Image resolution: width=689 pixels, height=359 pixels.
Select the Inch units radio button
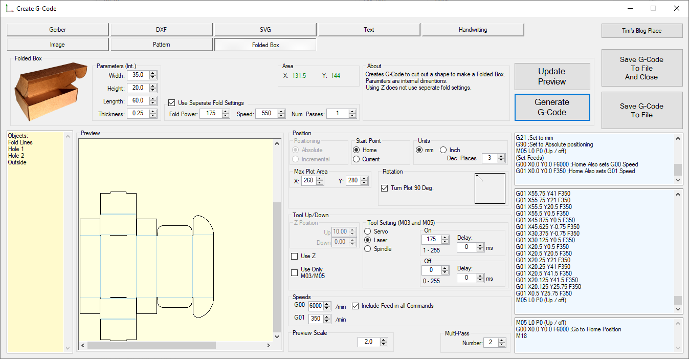pos(443,150)
